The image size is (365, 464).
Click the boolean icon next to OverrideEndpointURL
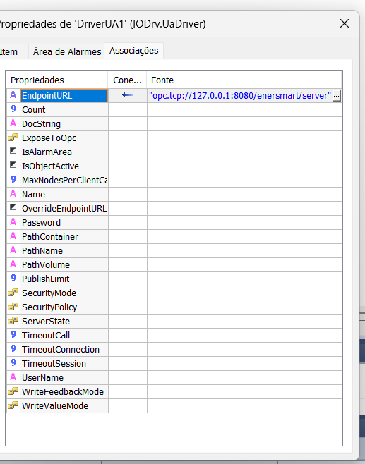point(13,208)
